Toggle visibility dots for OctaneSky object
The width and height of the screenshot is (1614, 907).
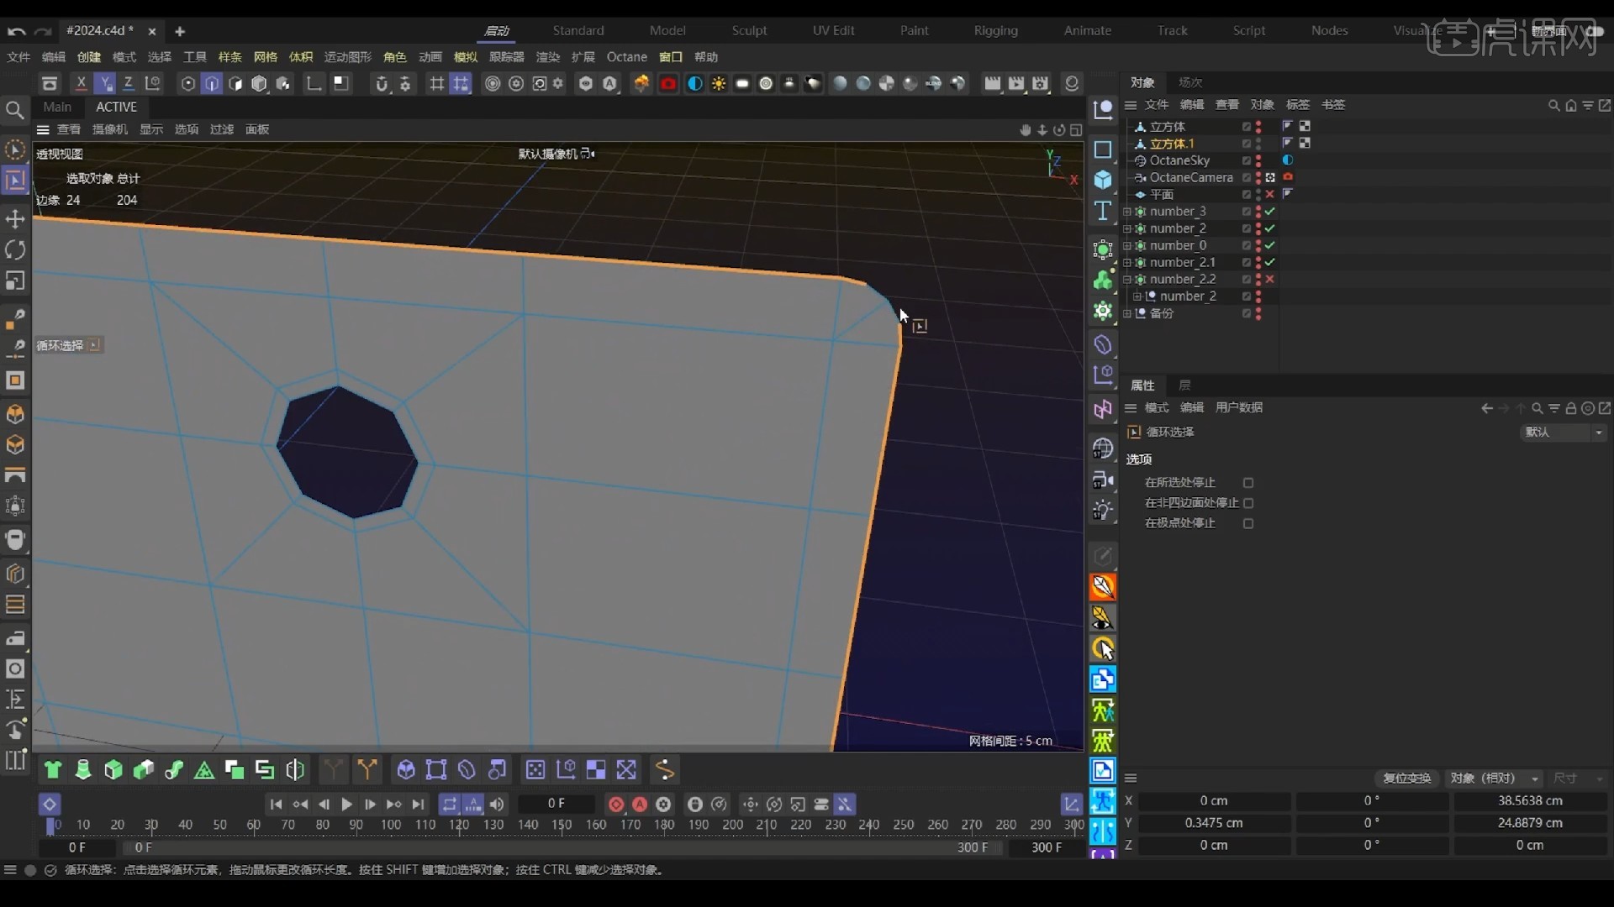[x=1258, y=160]
